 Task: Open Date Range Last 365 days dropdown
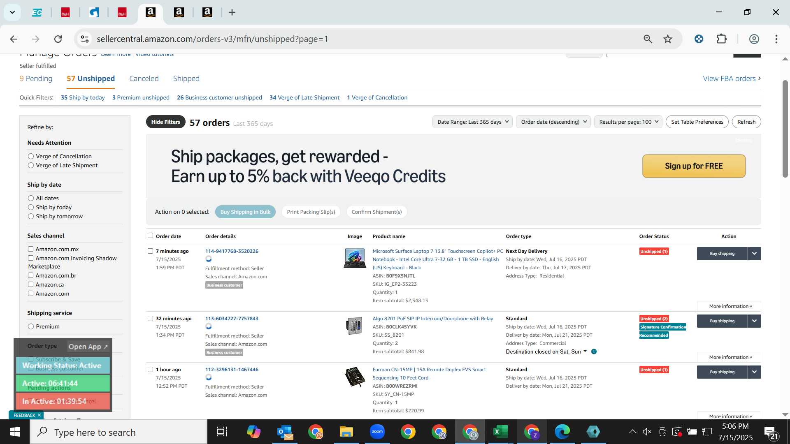click(472, 122)
